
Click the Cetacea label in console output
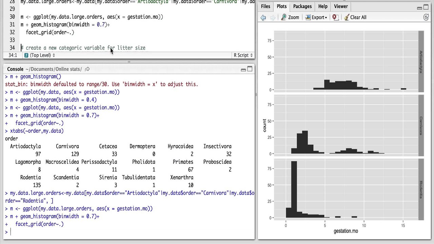click(108, 146)
